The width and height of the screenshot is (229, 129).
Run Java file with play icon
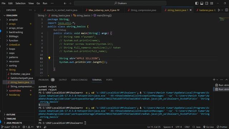219,10
